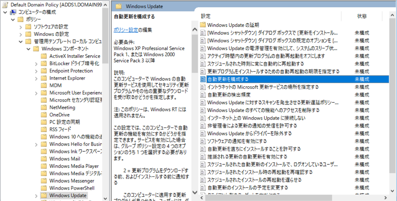Collapse the 管理用テンプレート node
Image resolution: width=397 pixels, height=201 pixels.
(21, 42)
